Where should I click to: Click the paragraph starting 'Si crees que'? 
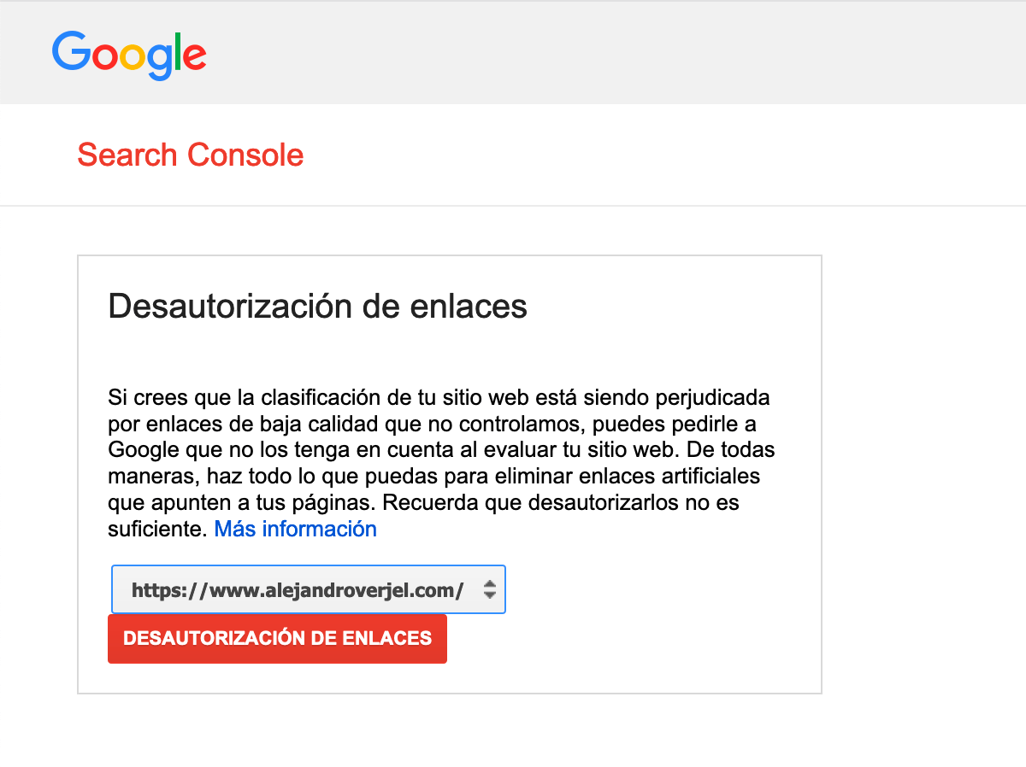(442, 463)
